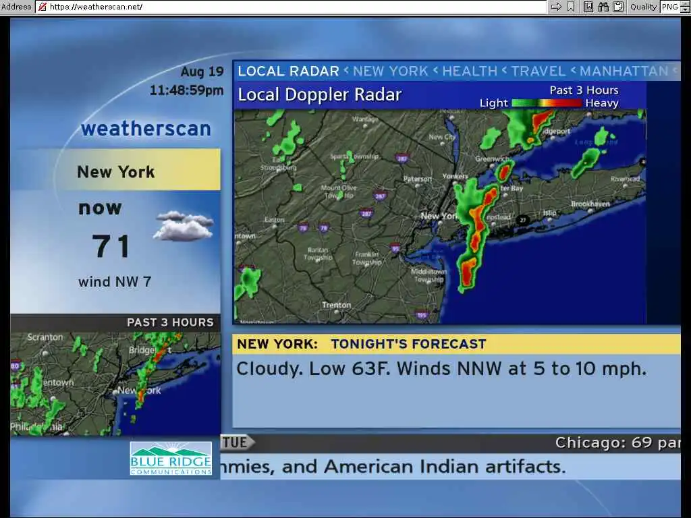Select the MANHATTAN tab
691x518 pixels.
pyautogui.click(x=624, y=71)
